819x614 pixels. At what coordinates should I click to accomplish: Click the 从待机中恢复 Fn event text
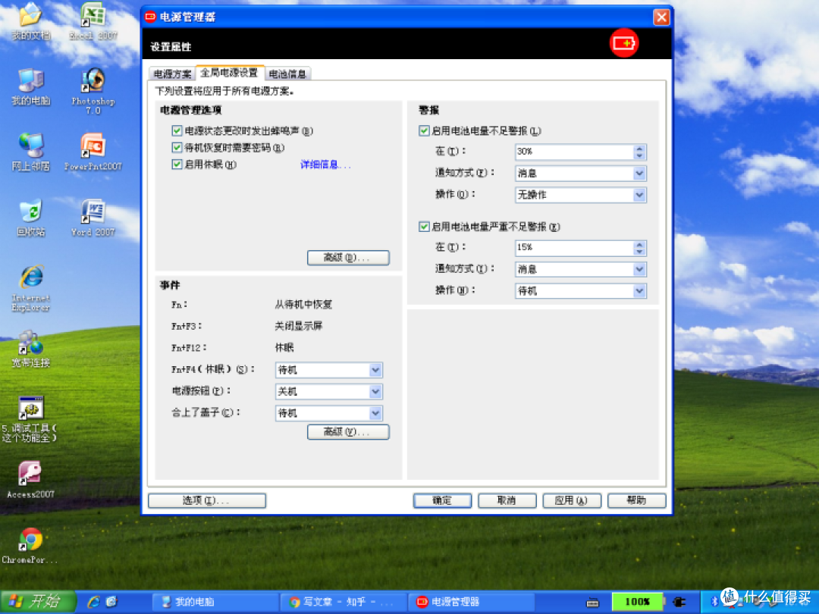point(303,305)
